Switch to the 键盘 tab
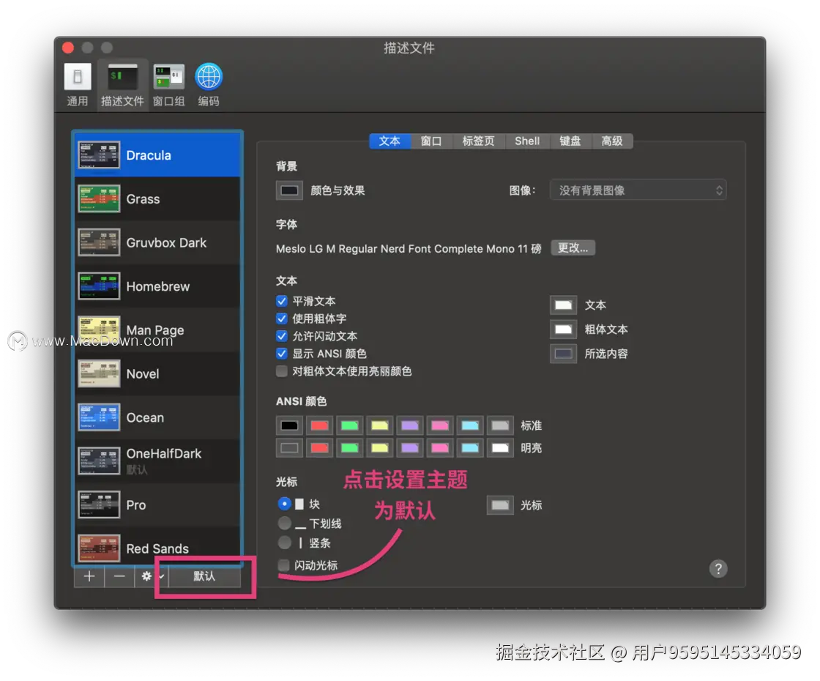 coord(570,141)
